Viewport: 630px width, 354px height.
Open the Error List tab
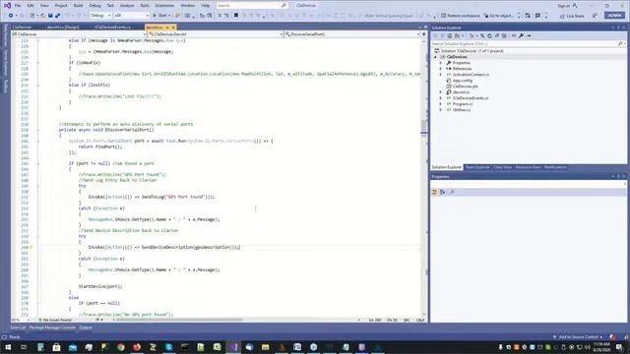coord(18,327)
